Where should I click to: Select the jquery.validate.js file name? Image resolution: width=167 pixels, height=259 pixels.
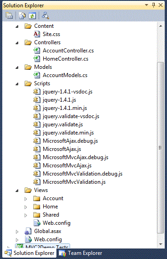(63, 124)
